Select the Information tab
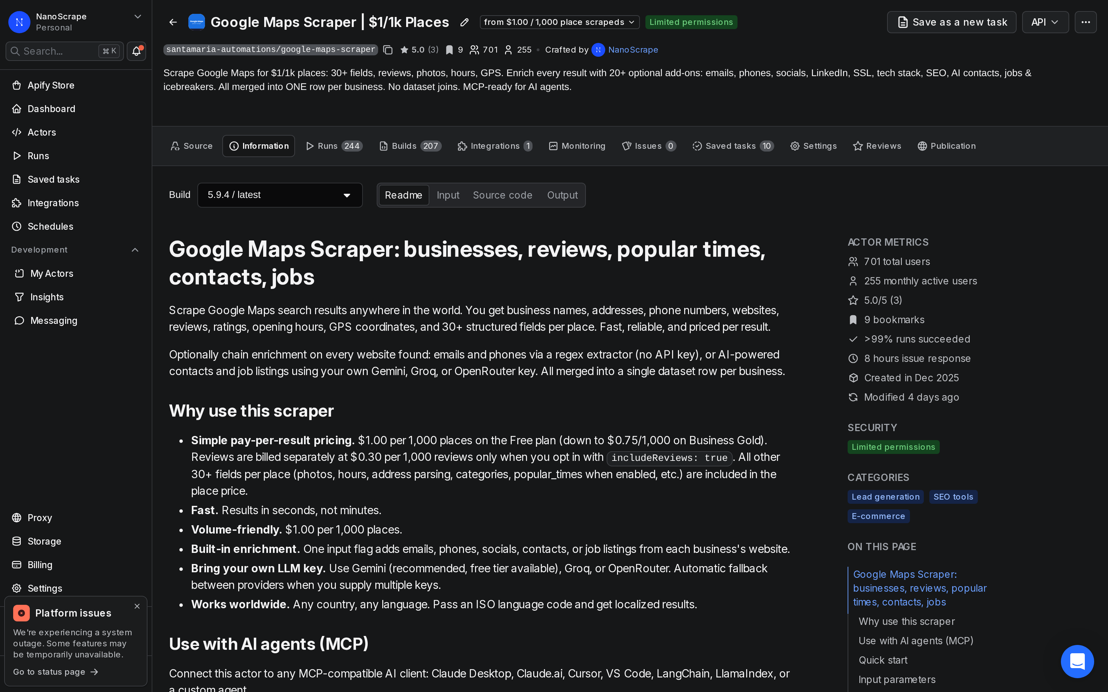1108x692 pixels. 259,146
